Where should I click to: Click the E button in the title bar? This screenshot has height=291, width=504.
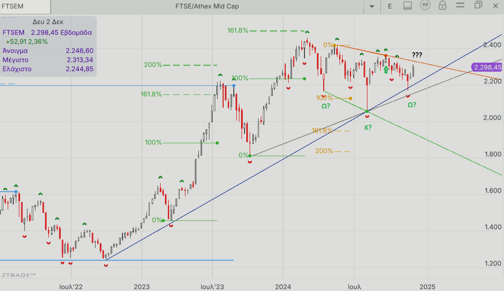pyautogui.click(x=390, y=6)
